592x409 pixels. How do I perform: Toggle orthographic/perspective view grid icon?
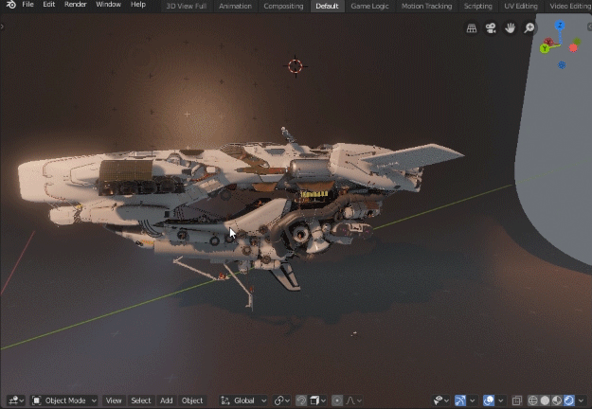472,28
